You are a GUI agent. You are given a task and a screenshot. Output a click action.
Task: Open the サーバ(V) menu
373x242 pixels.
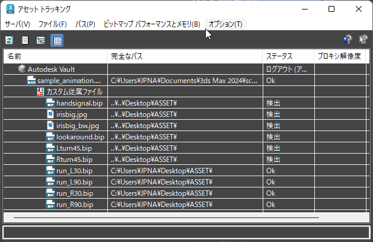[17, 24]
